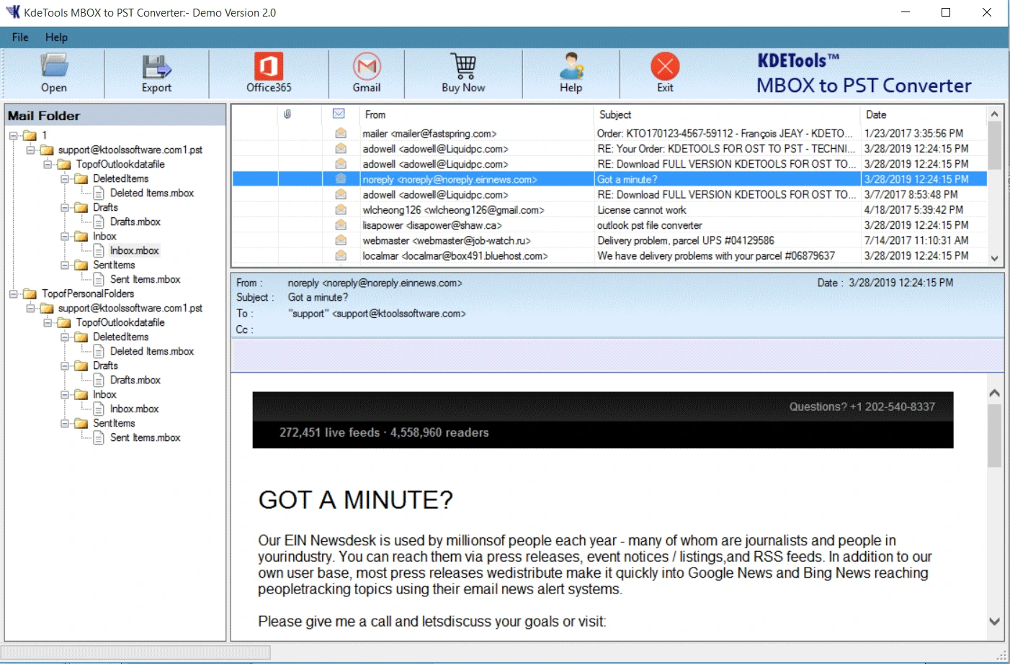This screenshot has height=664, width=1010.
Task: Sort emails by the From column header
Action: pyautogui.click(x=476, y=114)
